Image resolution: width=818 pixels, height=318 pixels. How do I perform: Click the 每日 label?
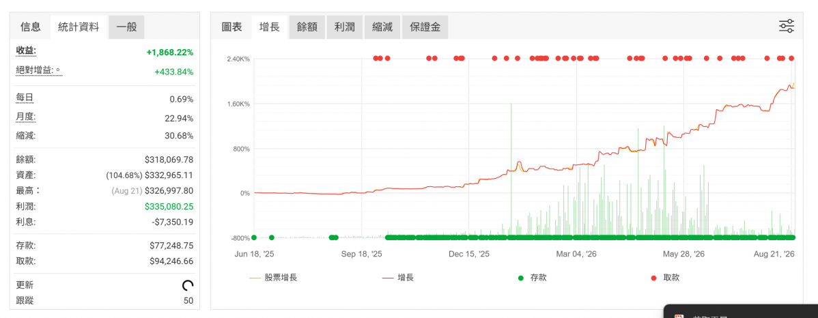tap(25, 98)
